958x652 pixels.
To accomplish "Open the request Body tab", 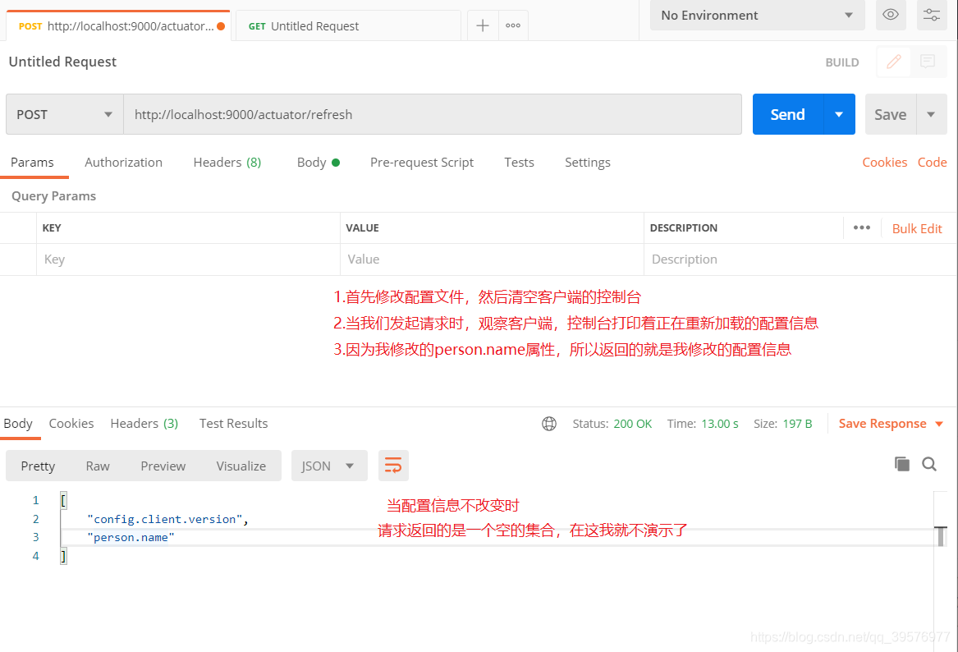I will [x=318, y=163].
